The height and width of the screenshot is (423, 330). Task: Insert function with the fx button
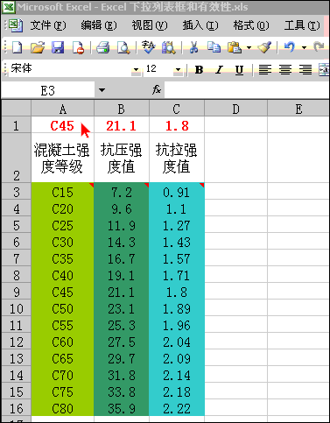pyautogui.click(x=157, y=89)
